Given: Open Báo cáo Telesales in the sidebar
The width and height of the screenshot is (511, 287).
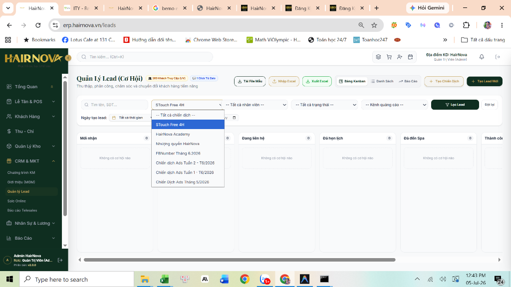Looking at the screenshot, I should 22,211.
